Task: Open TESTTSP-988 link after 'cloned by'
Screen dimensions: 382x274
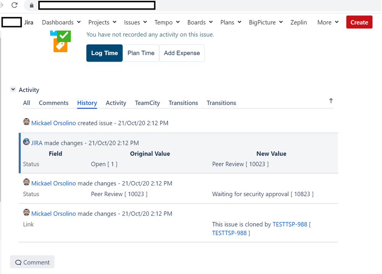Action: point(290,225)
